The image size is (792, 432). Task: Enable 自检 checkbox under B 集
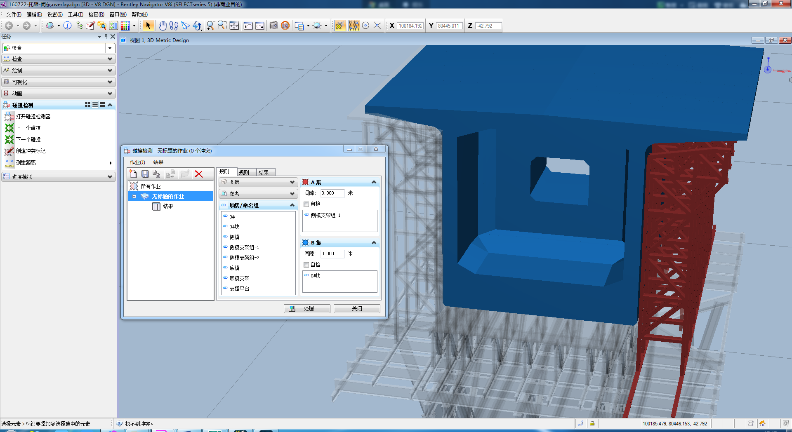[306, 265]
